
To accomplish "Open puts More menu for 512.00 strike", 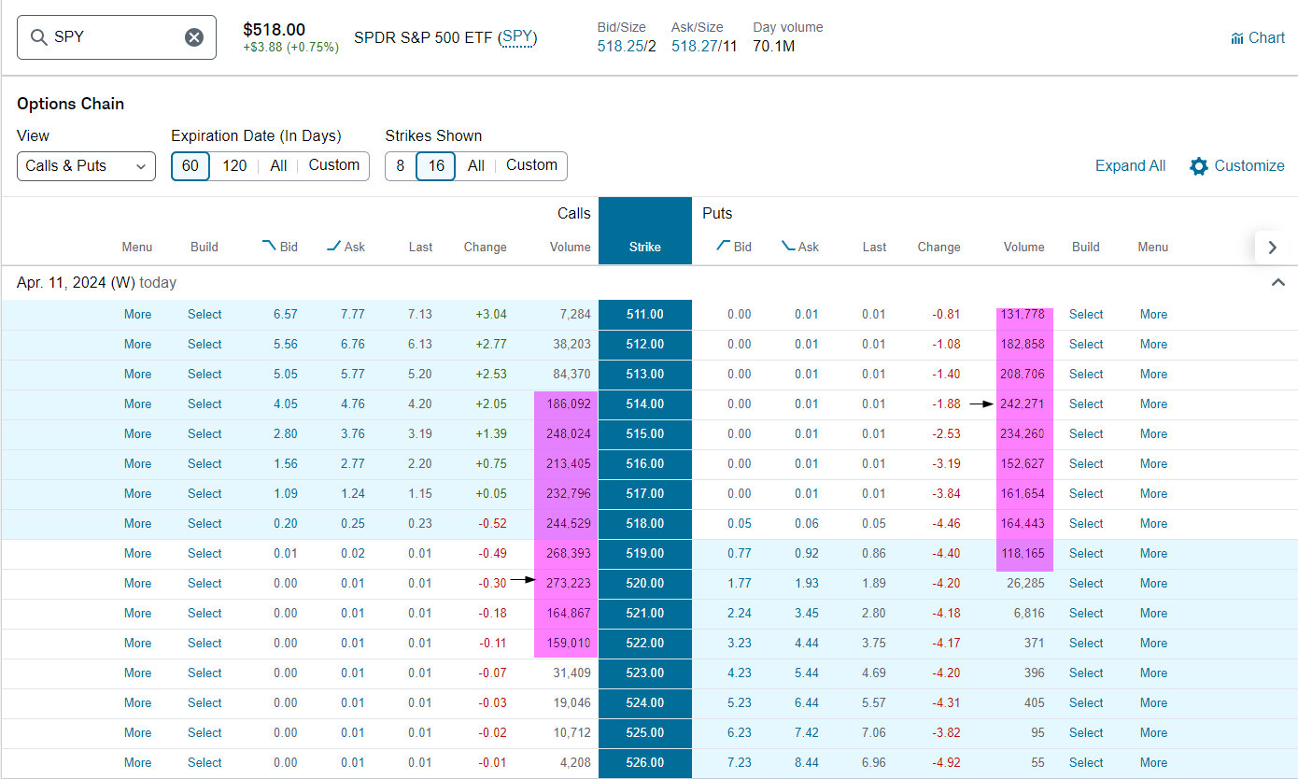I will point(1153,345).
